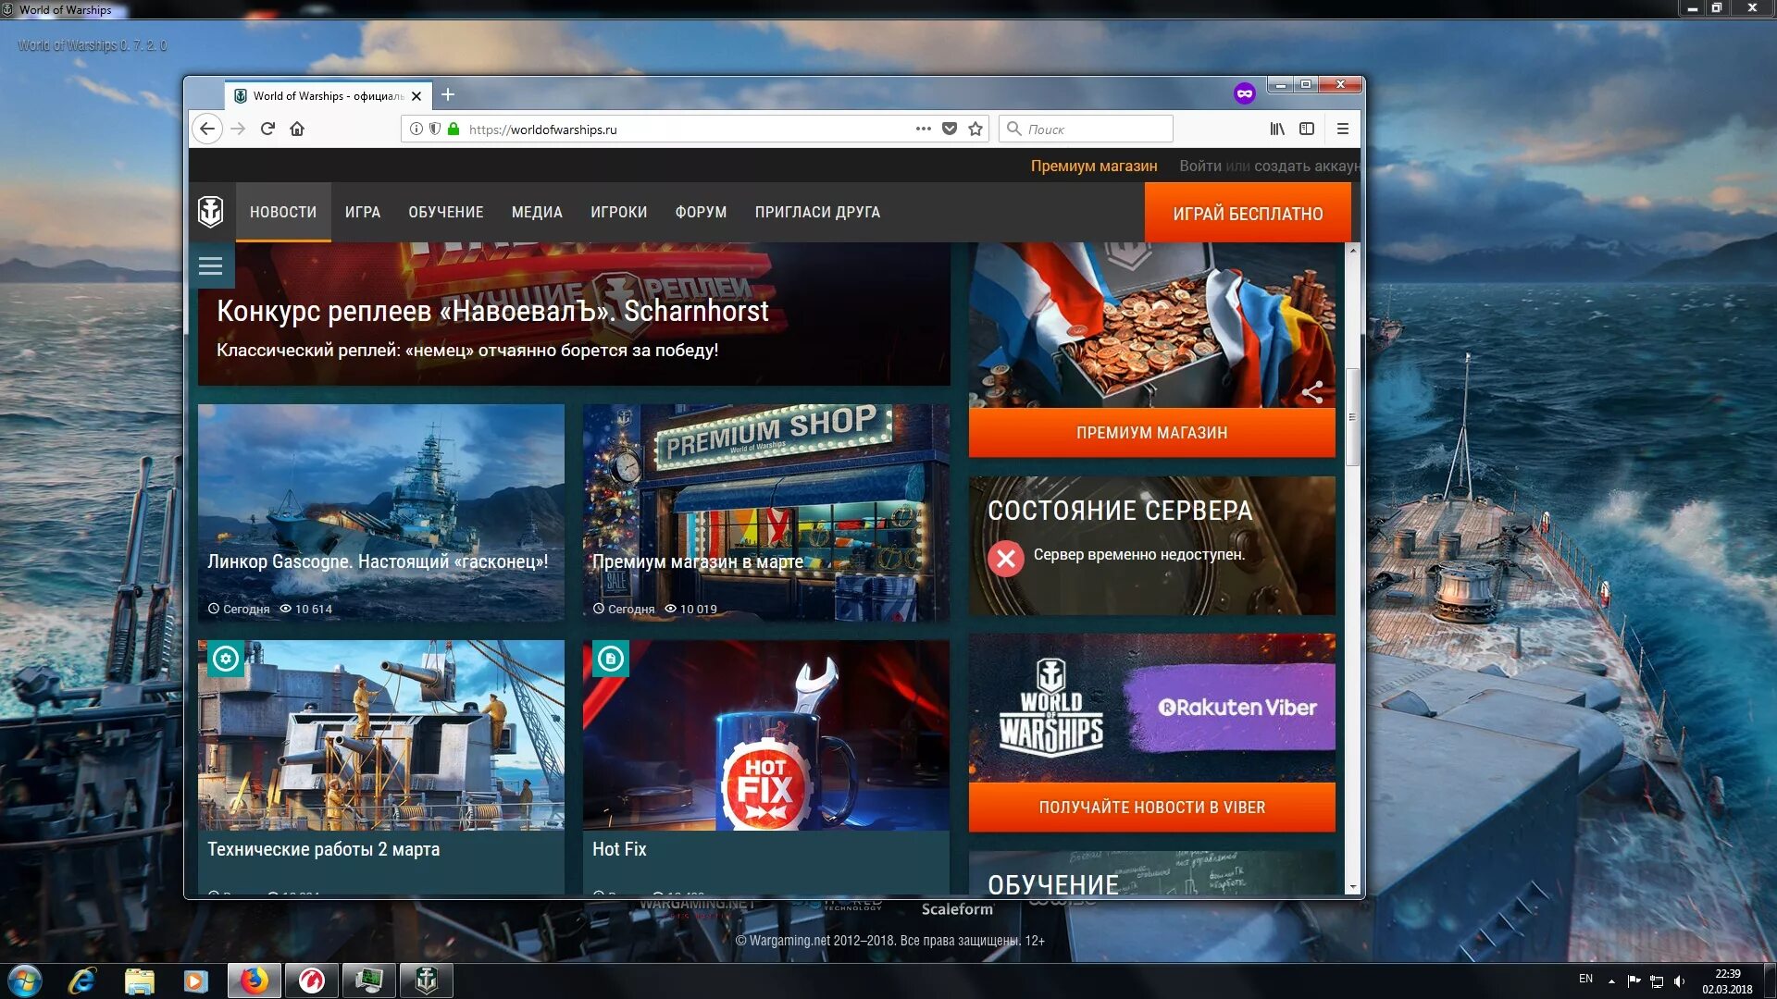The image size is (1777, 999).
Task: Click the document badge on Hot Fix card
Action: pyautogui.click(x=610, y=659)
